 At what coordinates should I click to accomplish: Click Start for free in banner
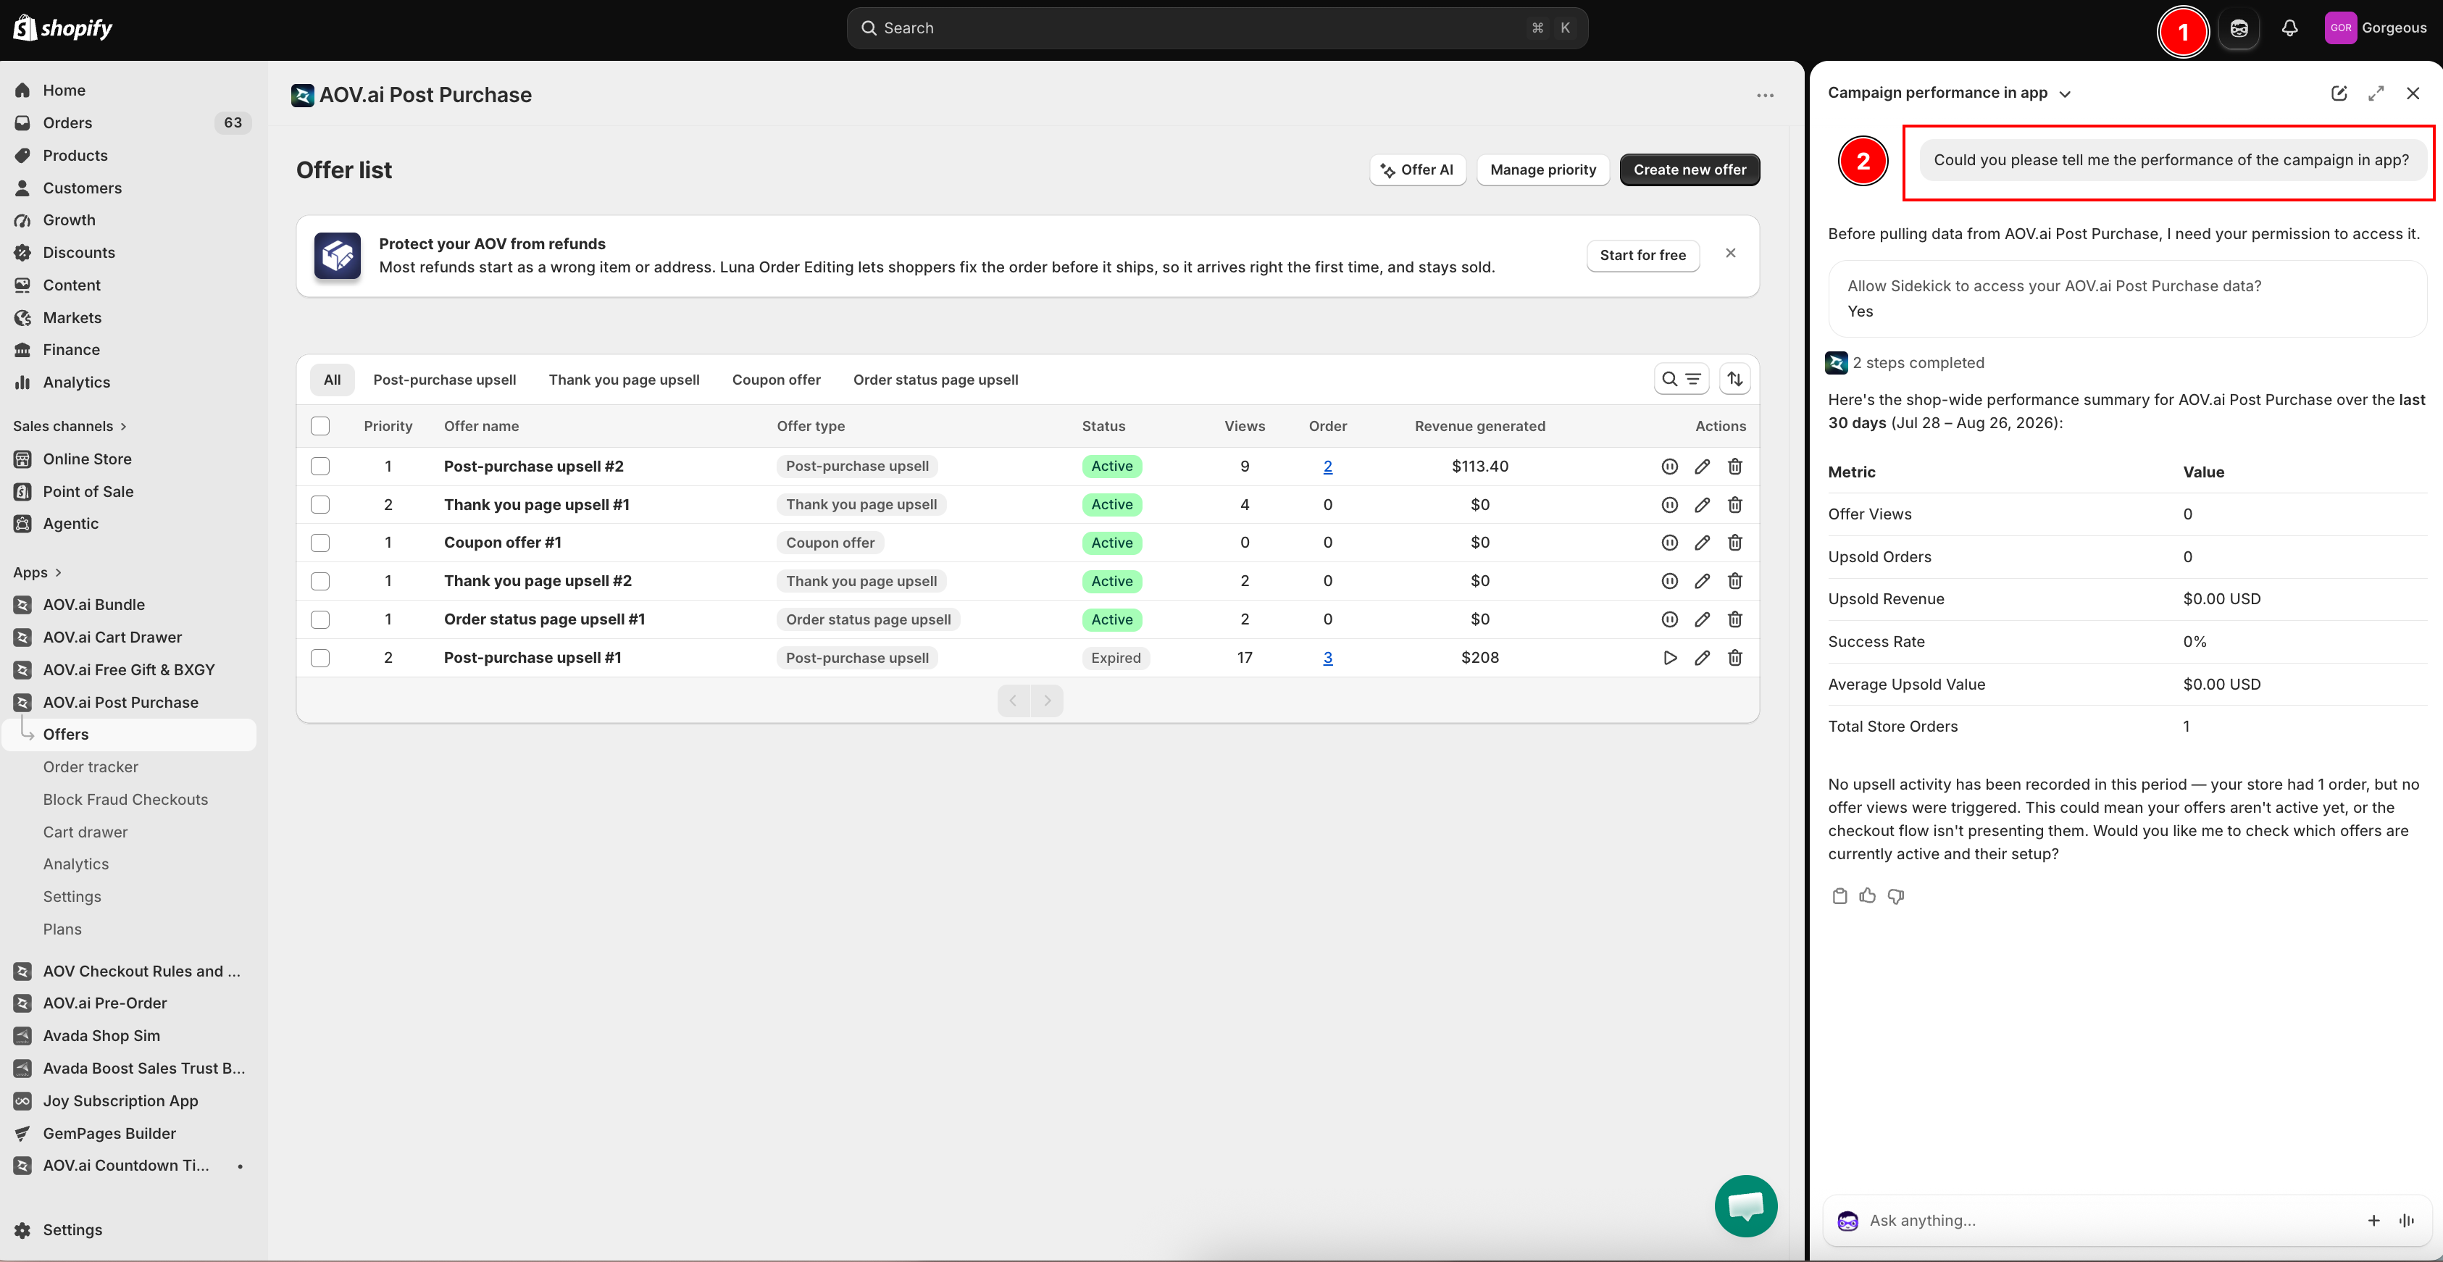(x=1642, y=255)
